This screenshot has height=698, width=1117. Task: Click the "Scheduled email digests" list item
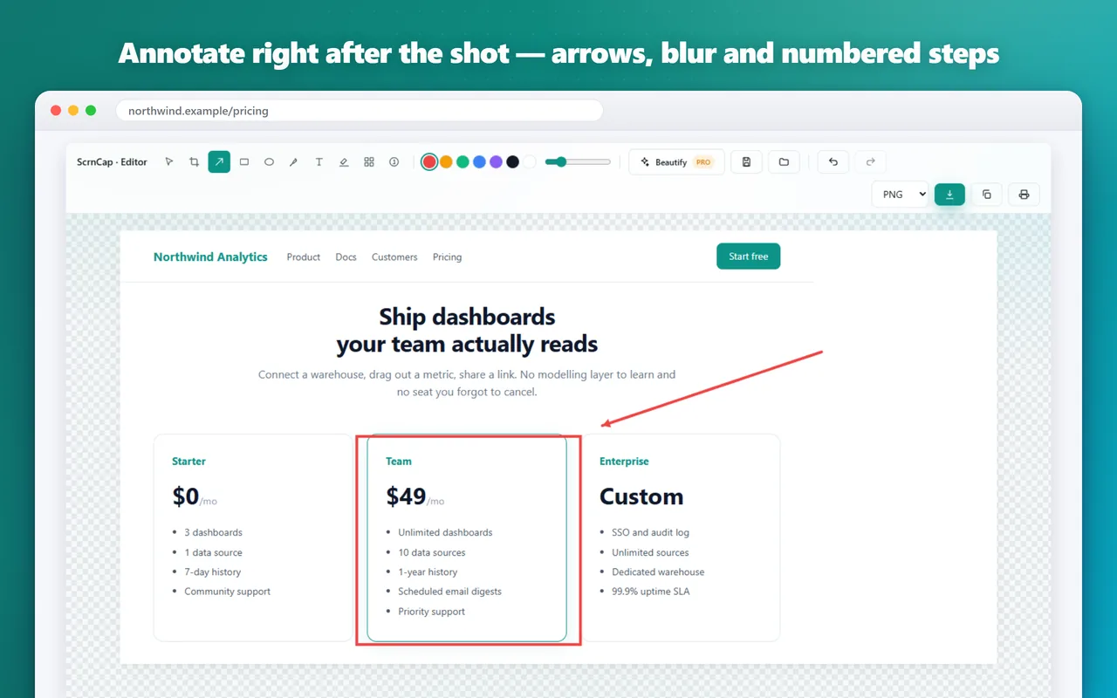point(449,592)
